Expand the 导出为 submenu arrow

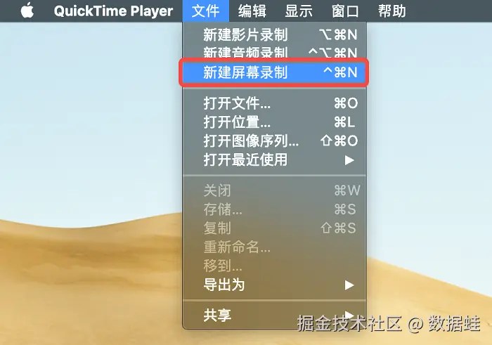pyautogui.click(x=349, y=285)
